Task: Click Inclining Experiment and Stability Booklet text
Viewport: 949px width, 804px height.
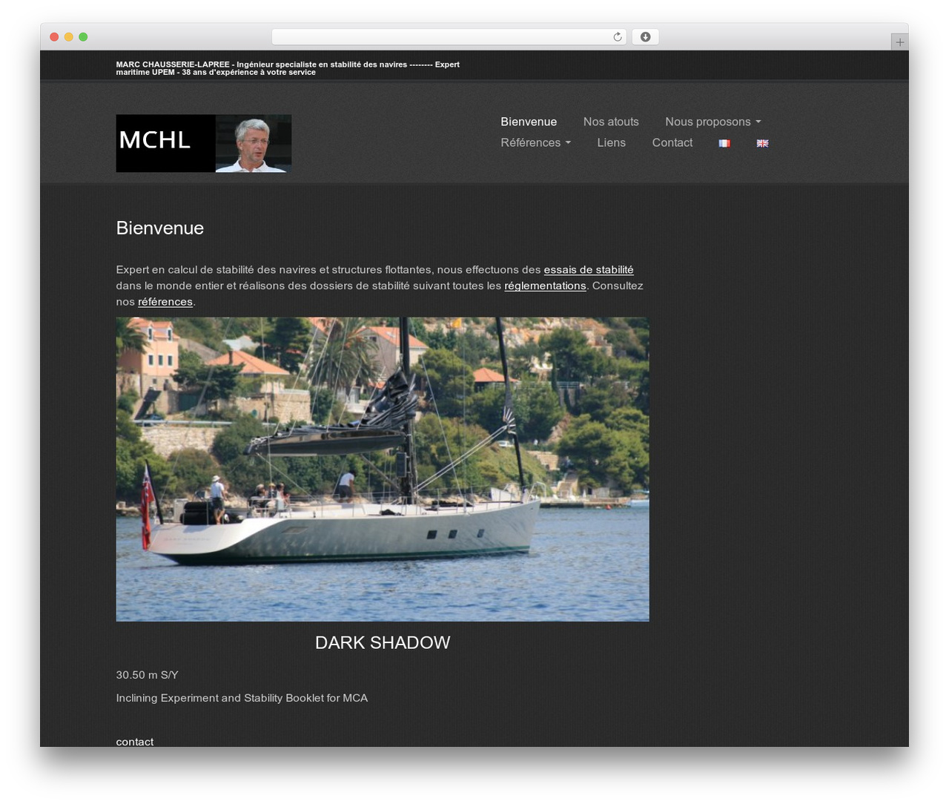Action: pos(242,698)
